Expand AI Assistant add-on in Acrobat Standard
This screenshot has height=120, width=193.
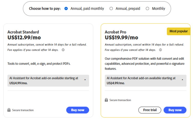85,80
